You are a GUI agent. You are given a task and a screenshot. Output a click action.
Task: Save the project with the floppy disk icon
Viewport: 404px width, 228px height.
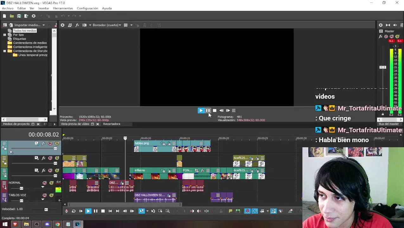tap(19, 16)
